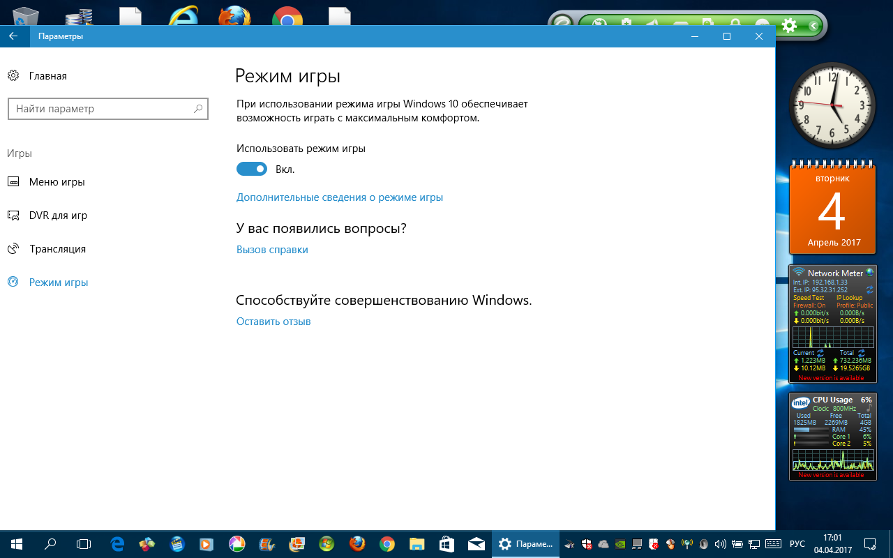
Task: Click globe icon in Network Meter header
Action: click(x=870, y=273)
